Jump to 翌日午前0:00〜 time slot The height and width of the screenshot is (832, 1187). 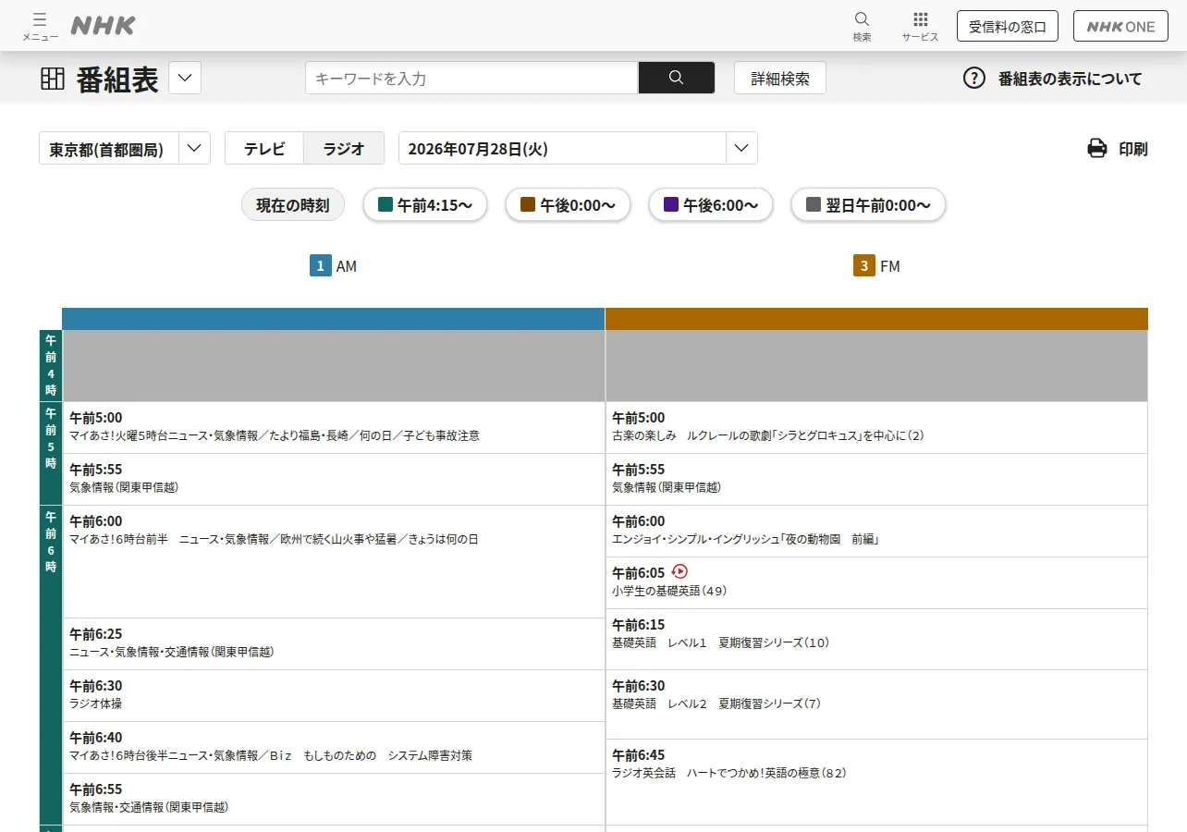pos(868,205)
